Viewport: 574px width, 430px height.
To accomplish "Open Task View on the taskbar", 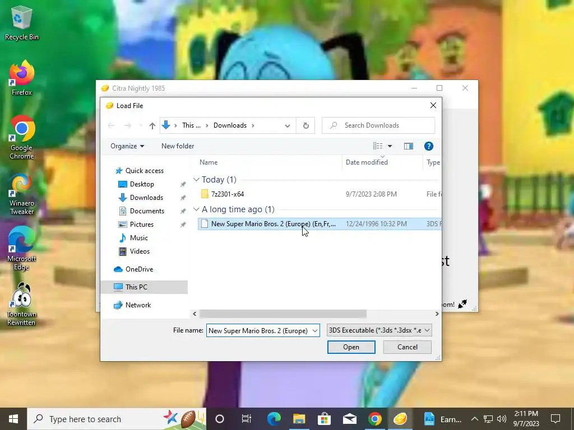I will click(x=247, y=419).
